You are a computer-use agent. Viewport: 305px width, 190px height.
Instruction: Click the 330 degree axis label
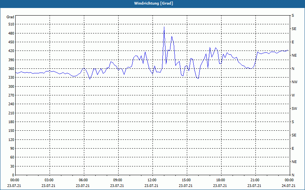[x=11, y=78]
